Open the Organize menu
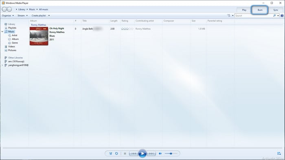Viewport: 285px width, 160px height. (x=8, y=15)
